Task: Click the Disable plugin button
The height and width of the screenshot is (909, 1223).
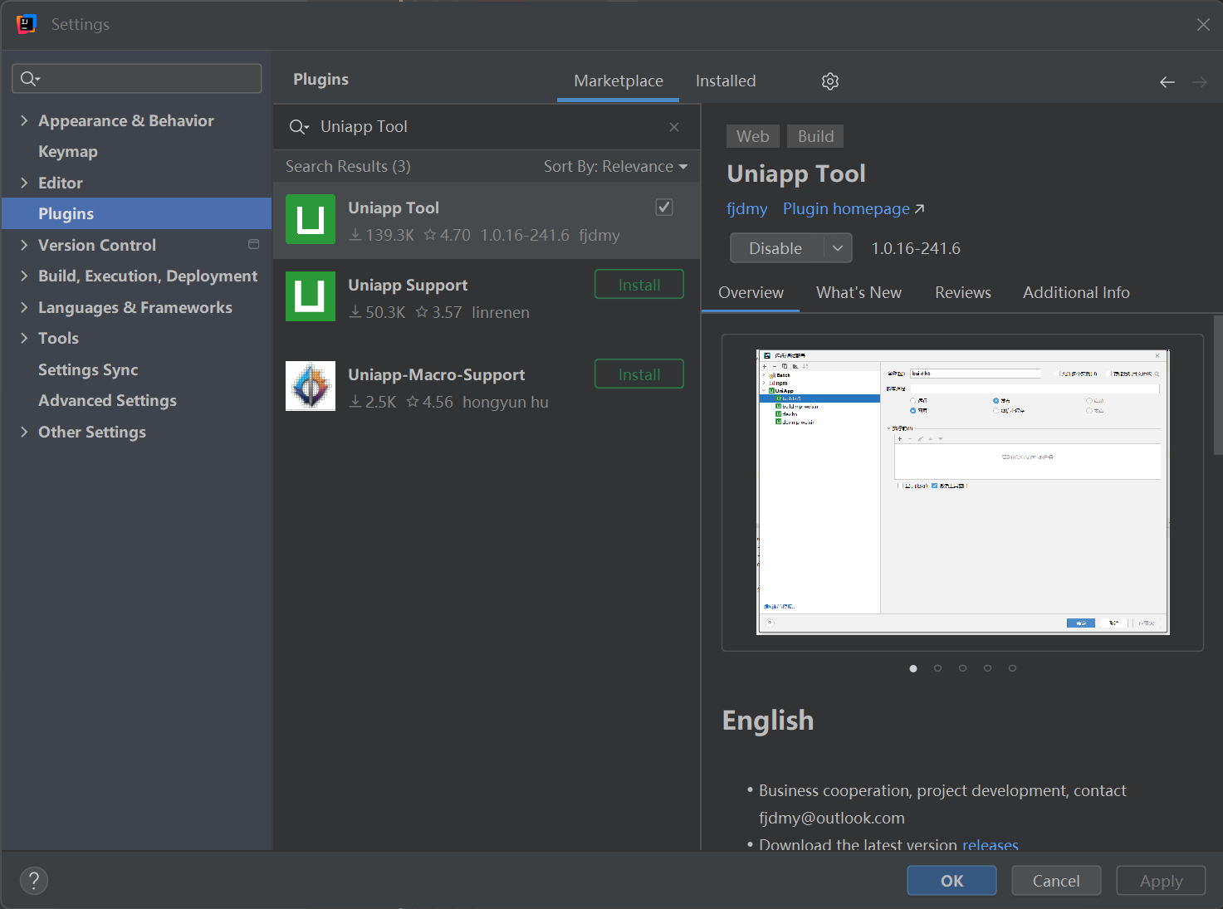Action: tap(776, 248)
